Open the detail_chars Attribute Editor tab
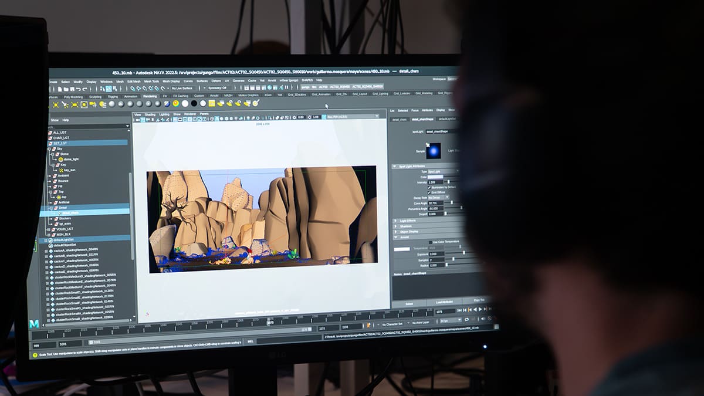This screenshot has height=396, width=704. pyautogui.click(x=400, y=119)
